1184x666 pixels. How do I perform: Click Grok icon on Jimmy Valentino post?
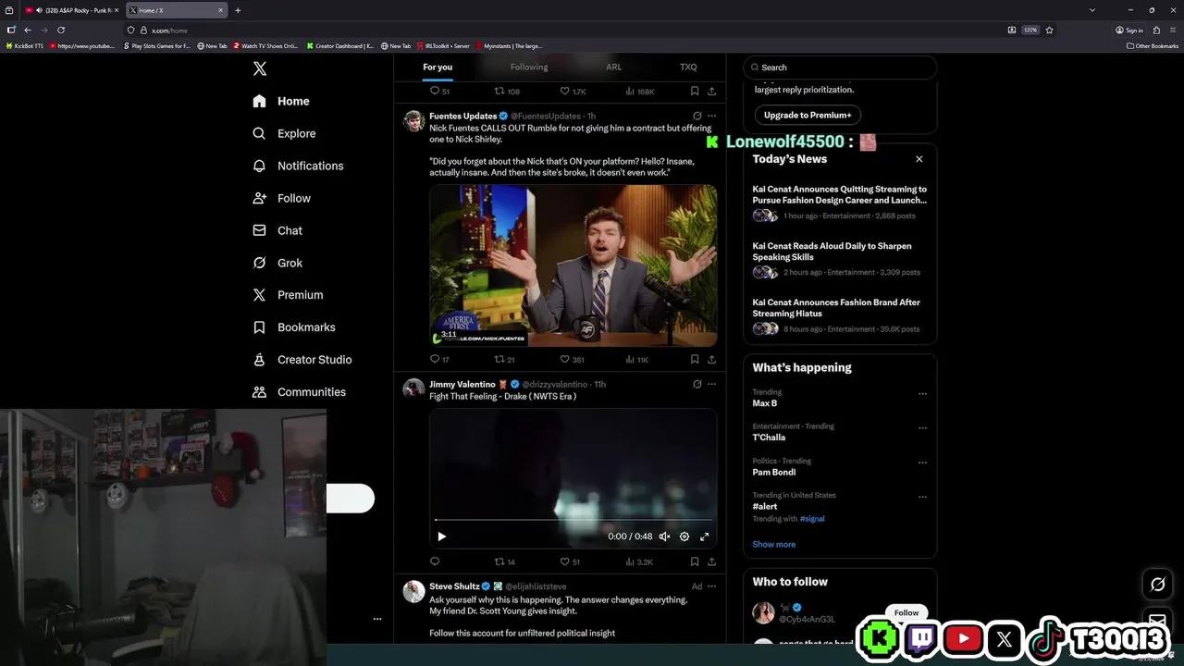click(697, 384)
